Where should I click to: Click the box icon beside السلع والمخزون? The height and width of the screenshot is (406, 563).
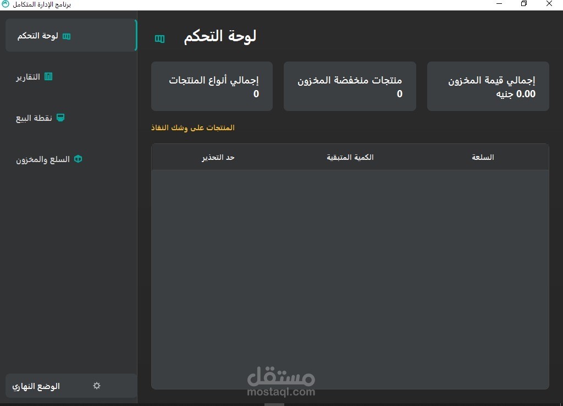(x=78, y=159)
